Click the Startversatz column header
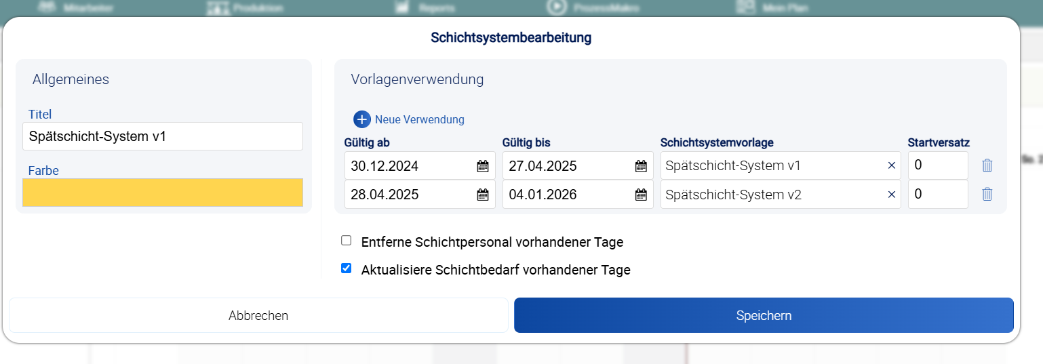Viewport: 1043px width, 364px height. point(939,142)
